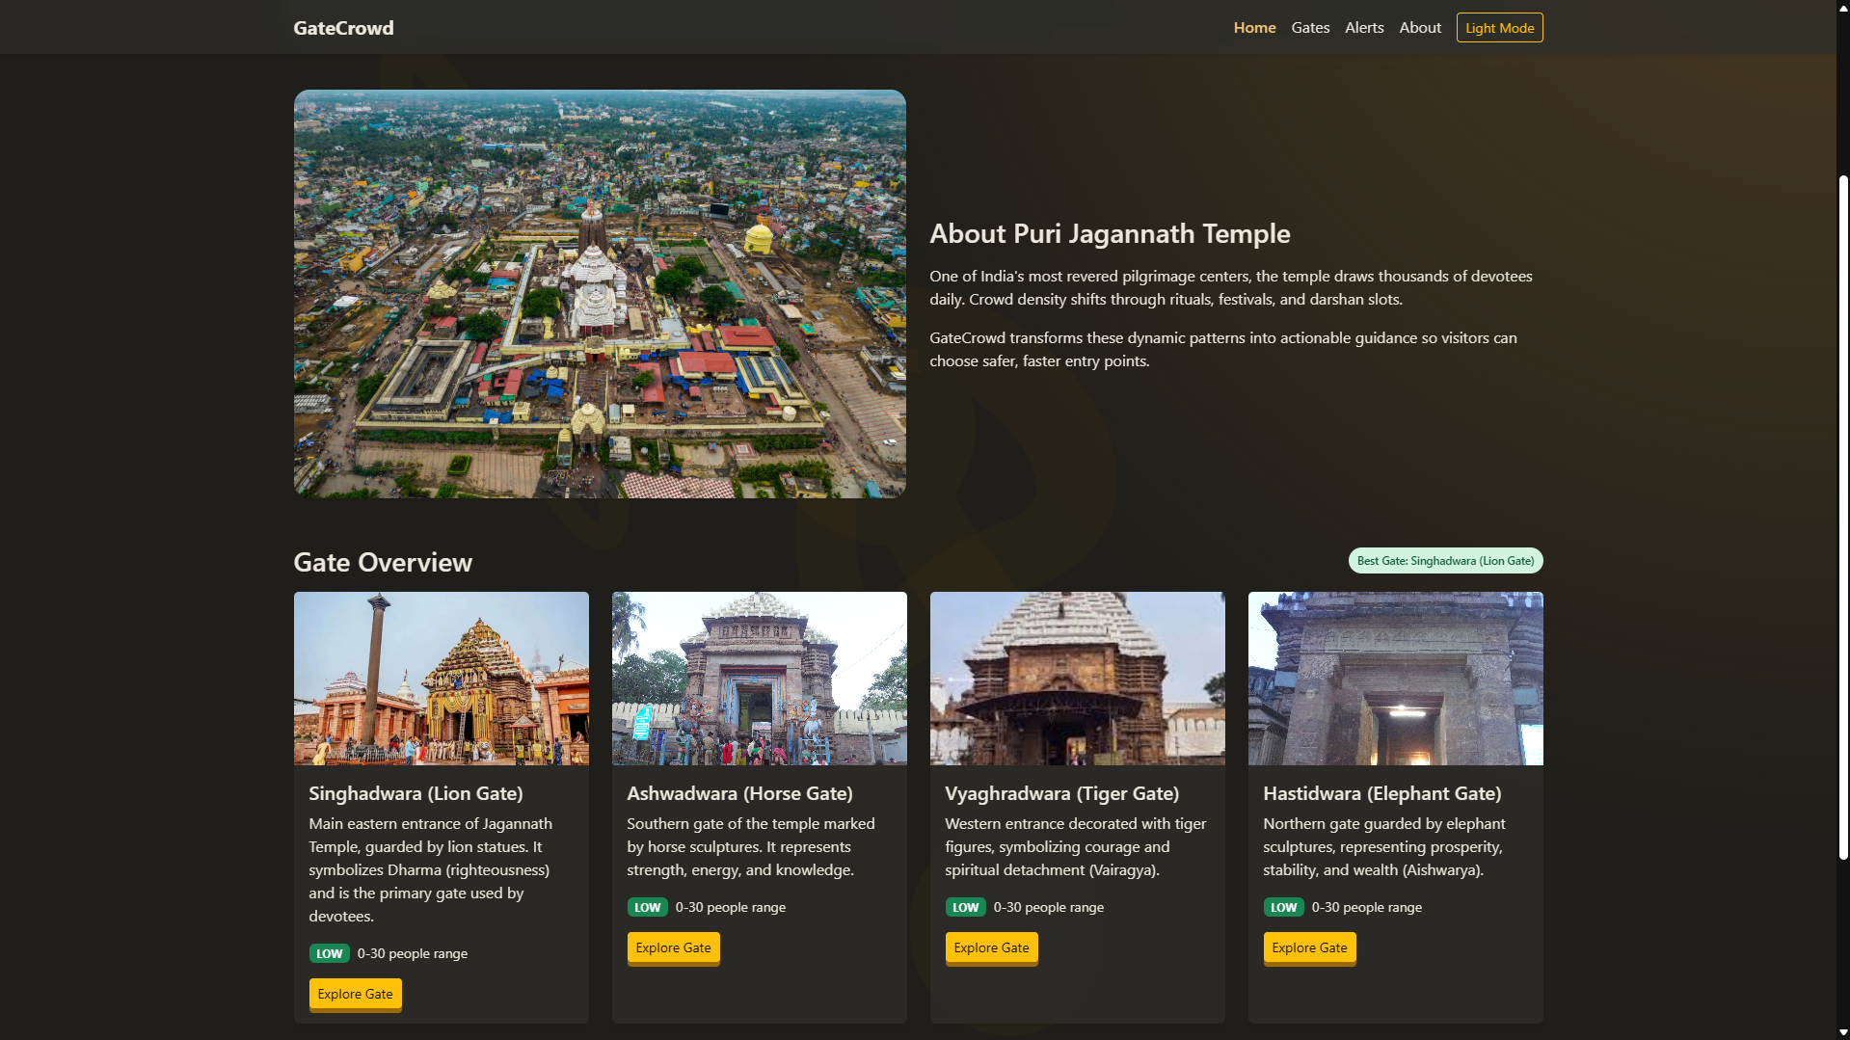Click the About Puri Jagannath Temple heading
This screenshot has height=1040, width=1850.
click(1110, 234)
